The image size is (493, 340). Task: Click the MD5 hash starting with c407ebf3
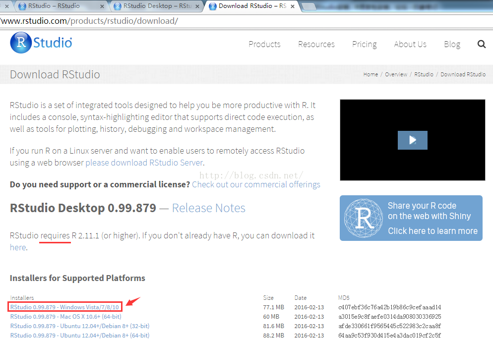tap(389, 307)
